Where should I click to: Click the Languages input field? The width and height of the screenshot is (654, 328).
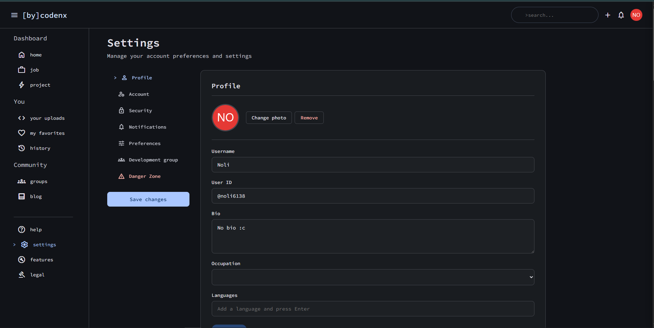[373, 309]
